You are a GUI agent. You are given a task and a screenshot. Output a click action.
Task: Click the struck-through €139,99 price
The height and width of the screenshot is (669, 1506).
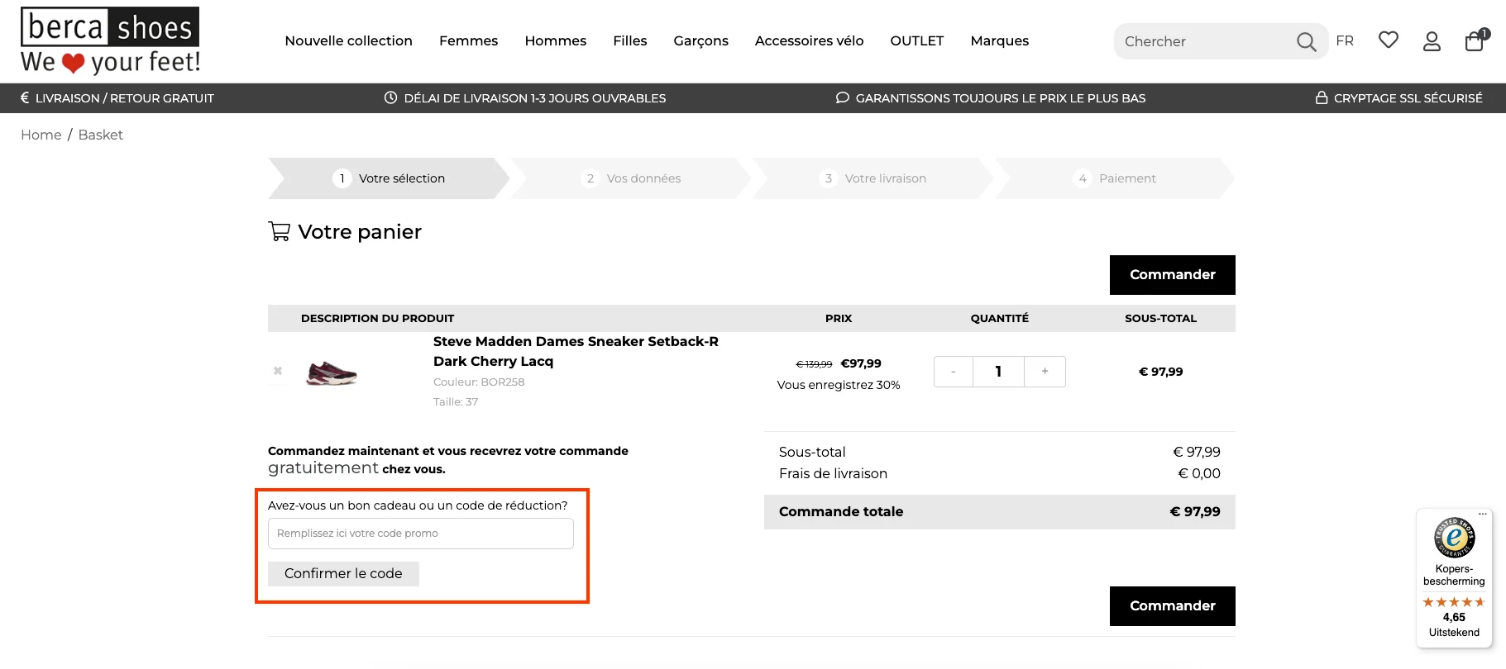[814, 364]
